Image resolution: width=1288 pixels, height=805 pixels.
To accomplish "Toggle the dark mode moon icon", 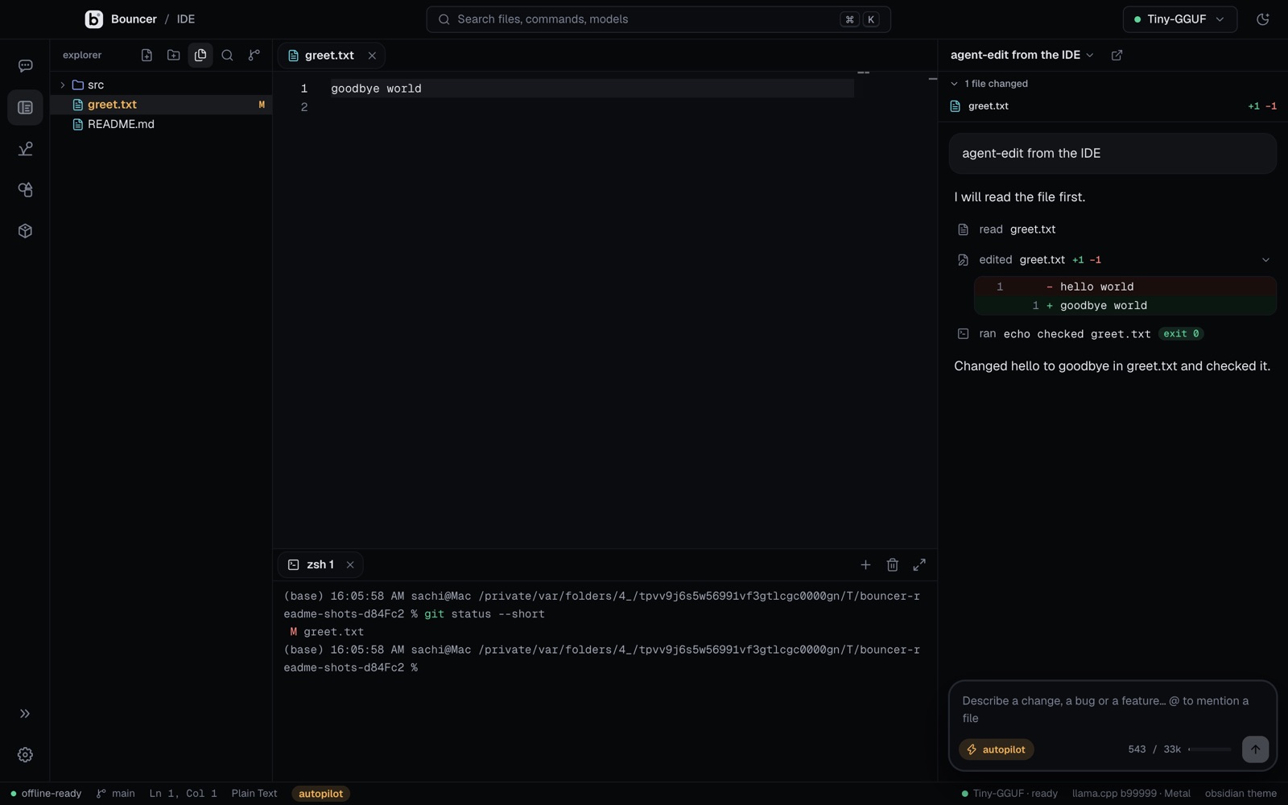I will tap(1262, 19).
